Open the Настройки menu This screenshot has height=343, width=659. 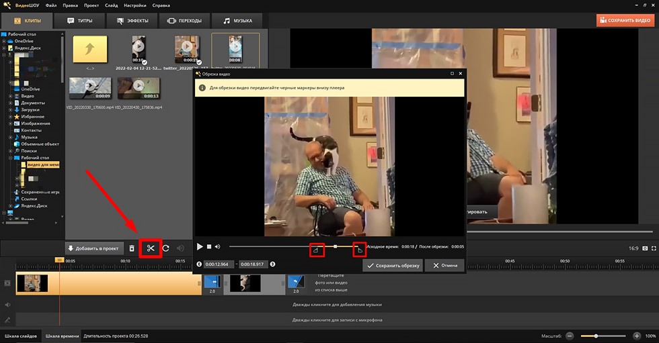135,5
